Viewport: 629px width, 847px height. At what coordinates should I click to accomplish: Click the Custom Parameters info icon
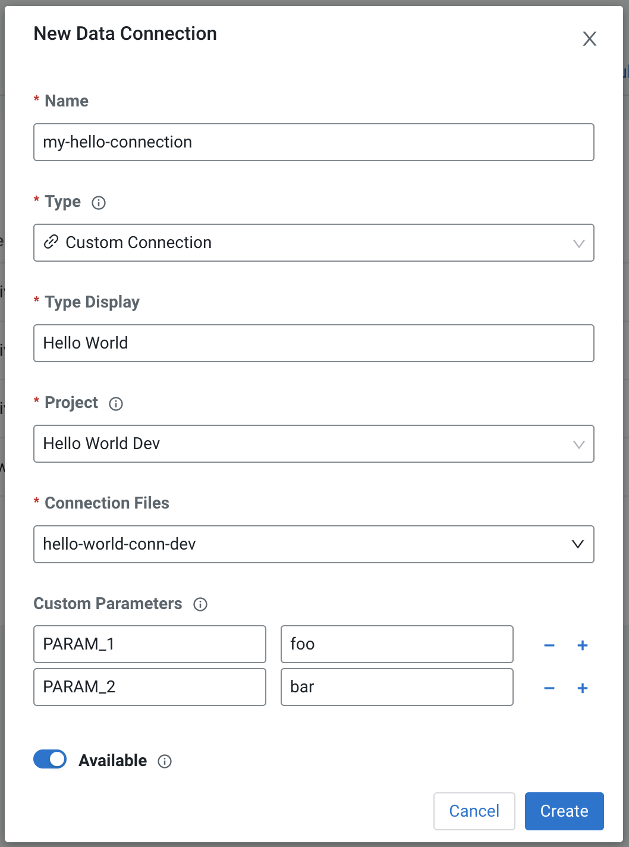pos(200,604)
